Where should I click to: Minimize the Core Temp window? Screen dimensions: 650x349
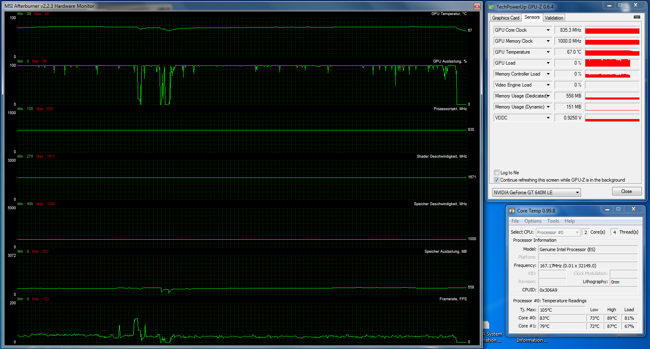point(607,210)
